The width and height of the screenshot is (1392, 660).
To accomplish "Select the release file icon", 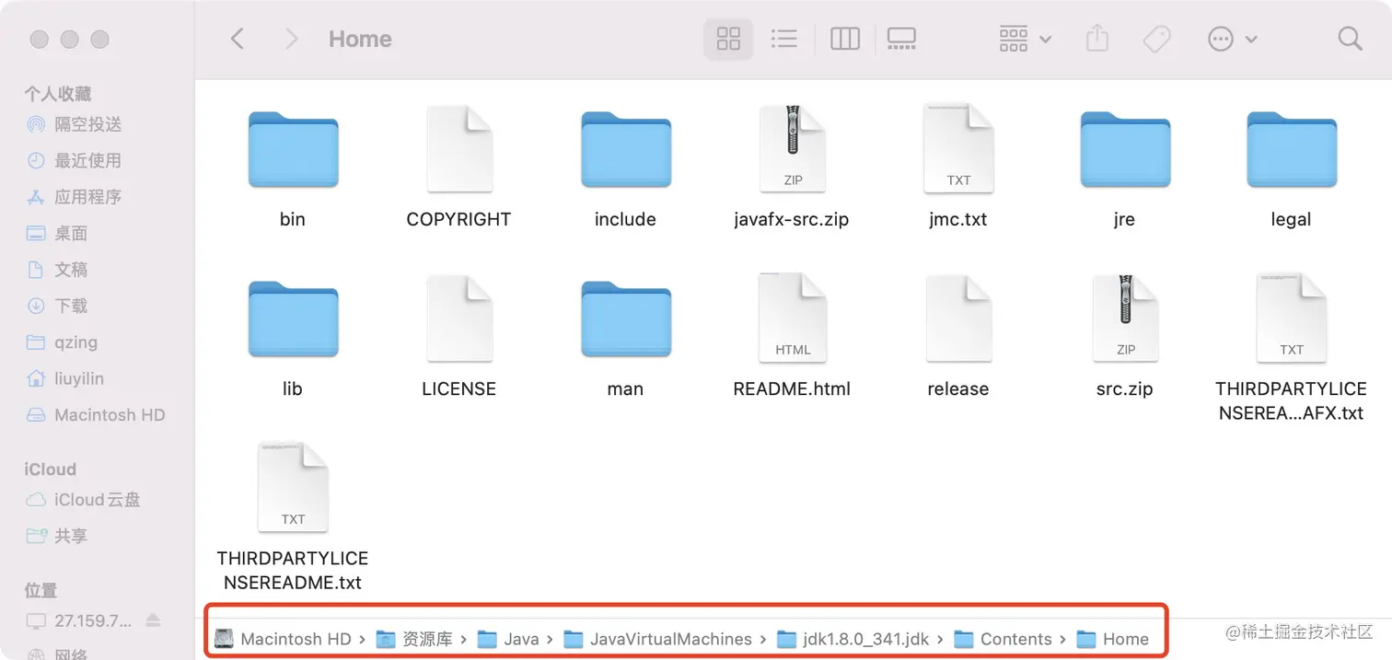I will click(x=958, y=318).
